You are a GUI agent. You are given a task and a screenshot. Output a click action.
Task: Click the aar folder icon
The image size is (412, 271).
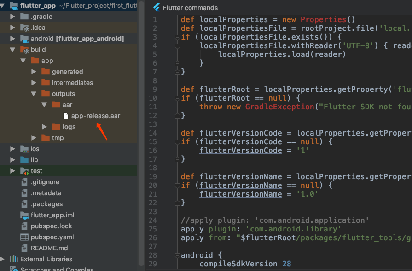coord(56,105)
